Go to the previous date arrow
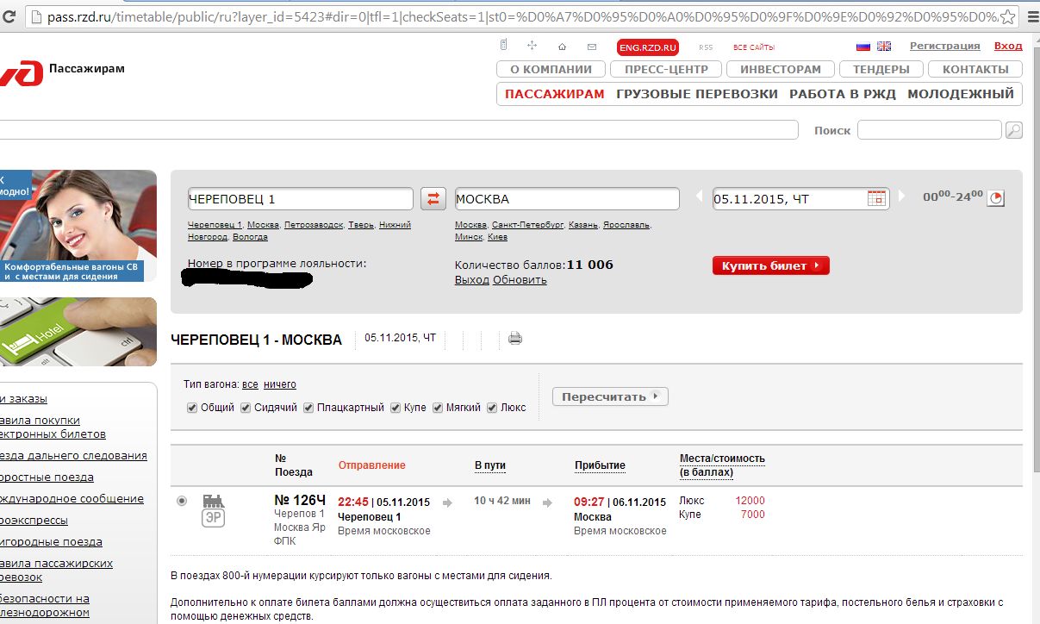 (700, 197)
